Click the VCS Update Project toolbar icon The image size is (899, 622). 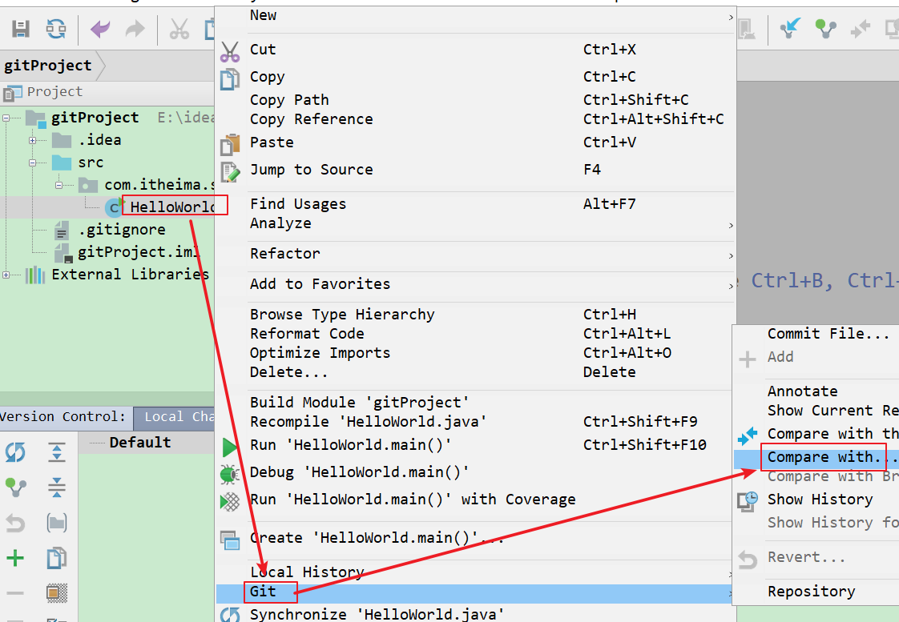790,30
